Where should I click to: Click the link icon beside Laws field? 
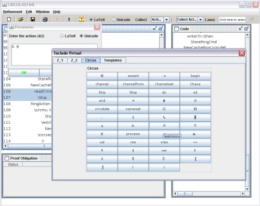[252, 19]
